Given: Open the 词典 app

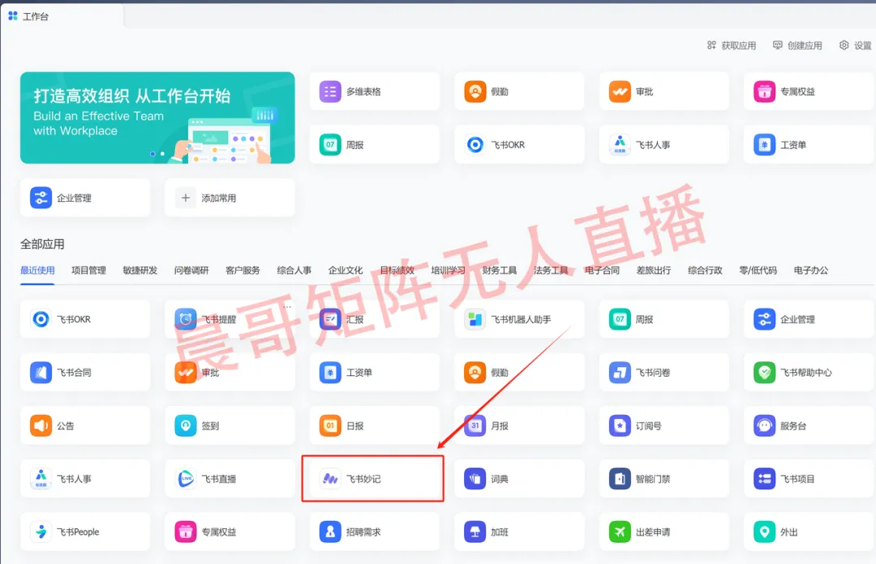Looking at the screenshot, I should tap(519, 479).
